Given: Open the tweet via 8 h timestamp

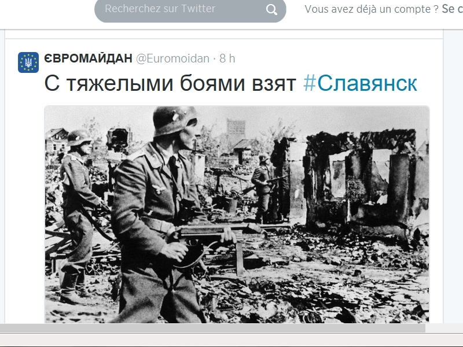Looking at the screenshot, I should coord(227,58).
